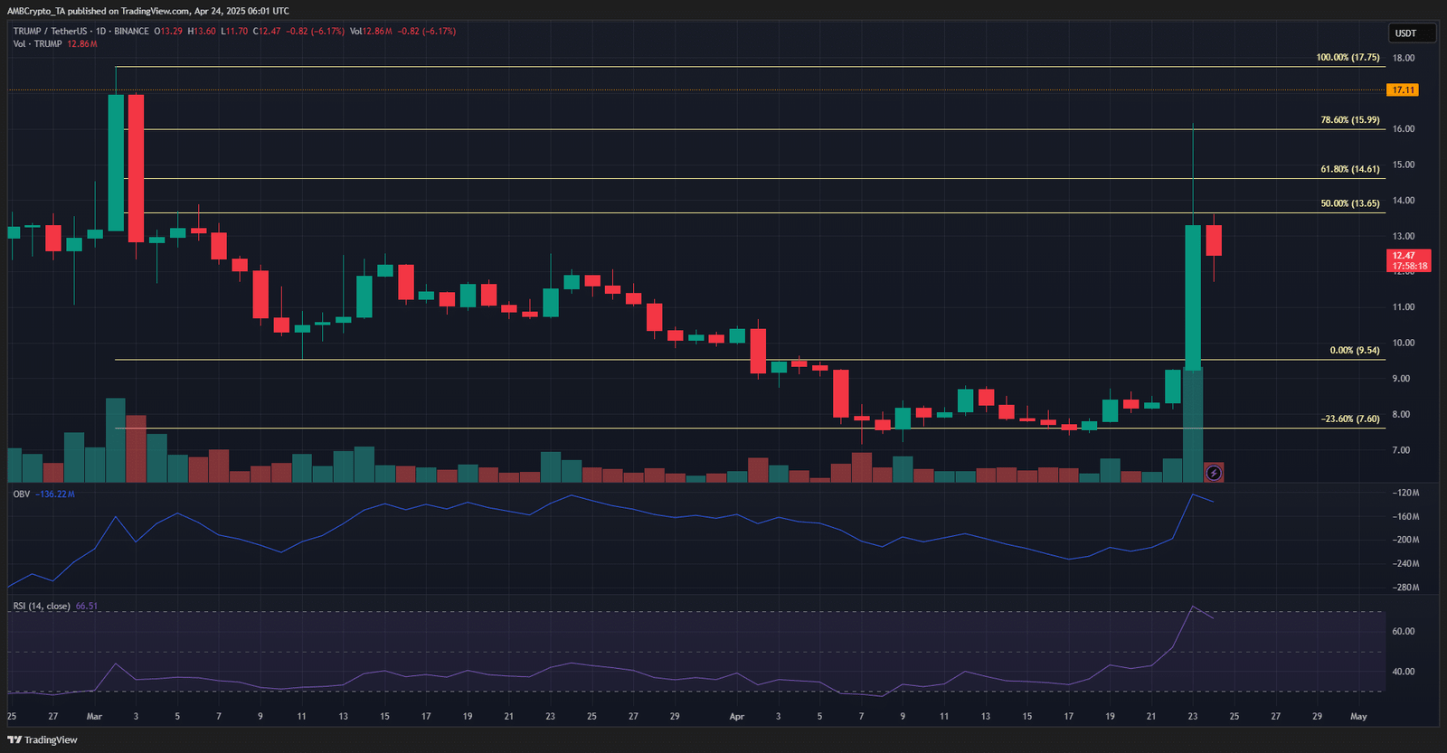Select the TRUMP / TetherUS symbol title
Viewport: 1447px width, 753px height.
50,31
